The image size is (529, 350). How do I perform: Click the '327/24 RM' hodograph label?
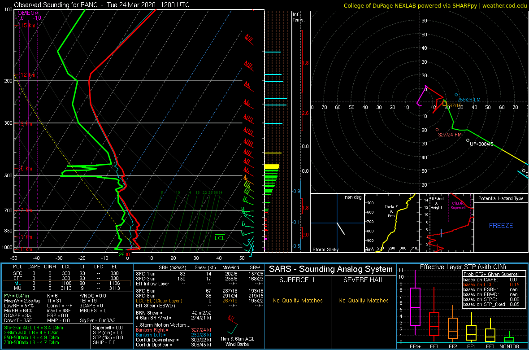(450, 135)
